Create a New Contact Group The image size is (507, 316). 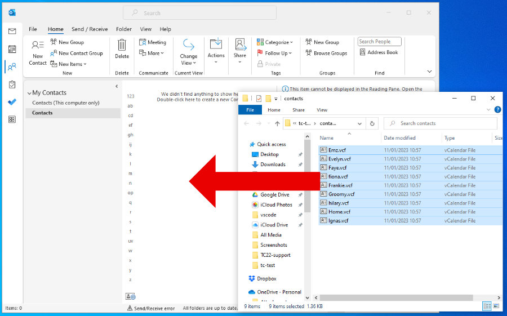[77, 53]
